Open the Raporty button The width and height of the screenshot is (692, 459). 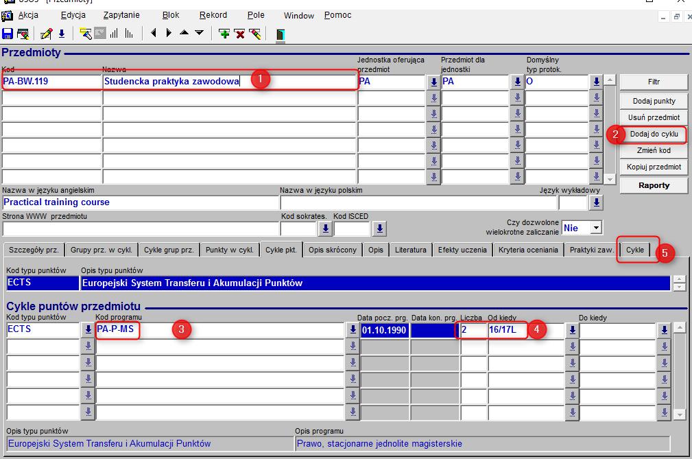click(x=654, y=185)
